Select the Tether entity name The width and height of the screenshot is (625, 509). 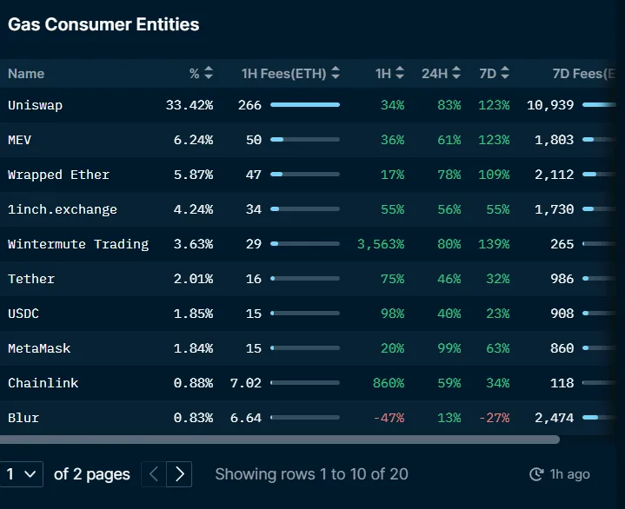[31, 279]
